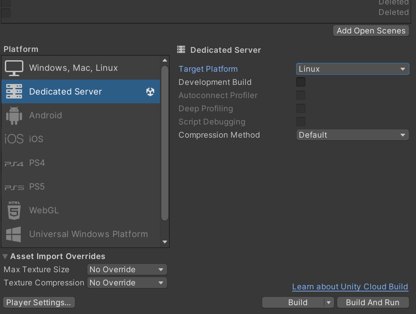Click the Build button

click(x=293, y=303)
